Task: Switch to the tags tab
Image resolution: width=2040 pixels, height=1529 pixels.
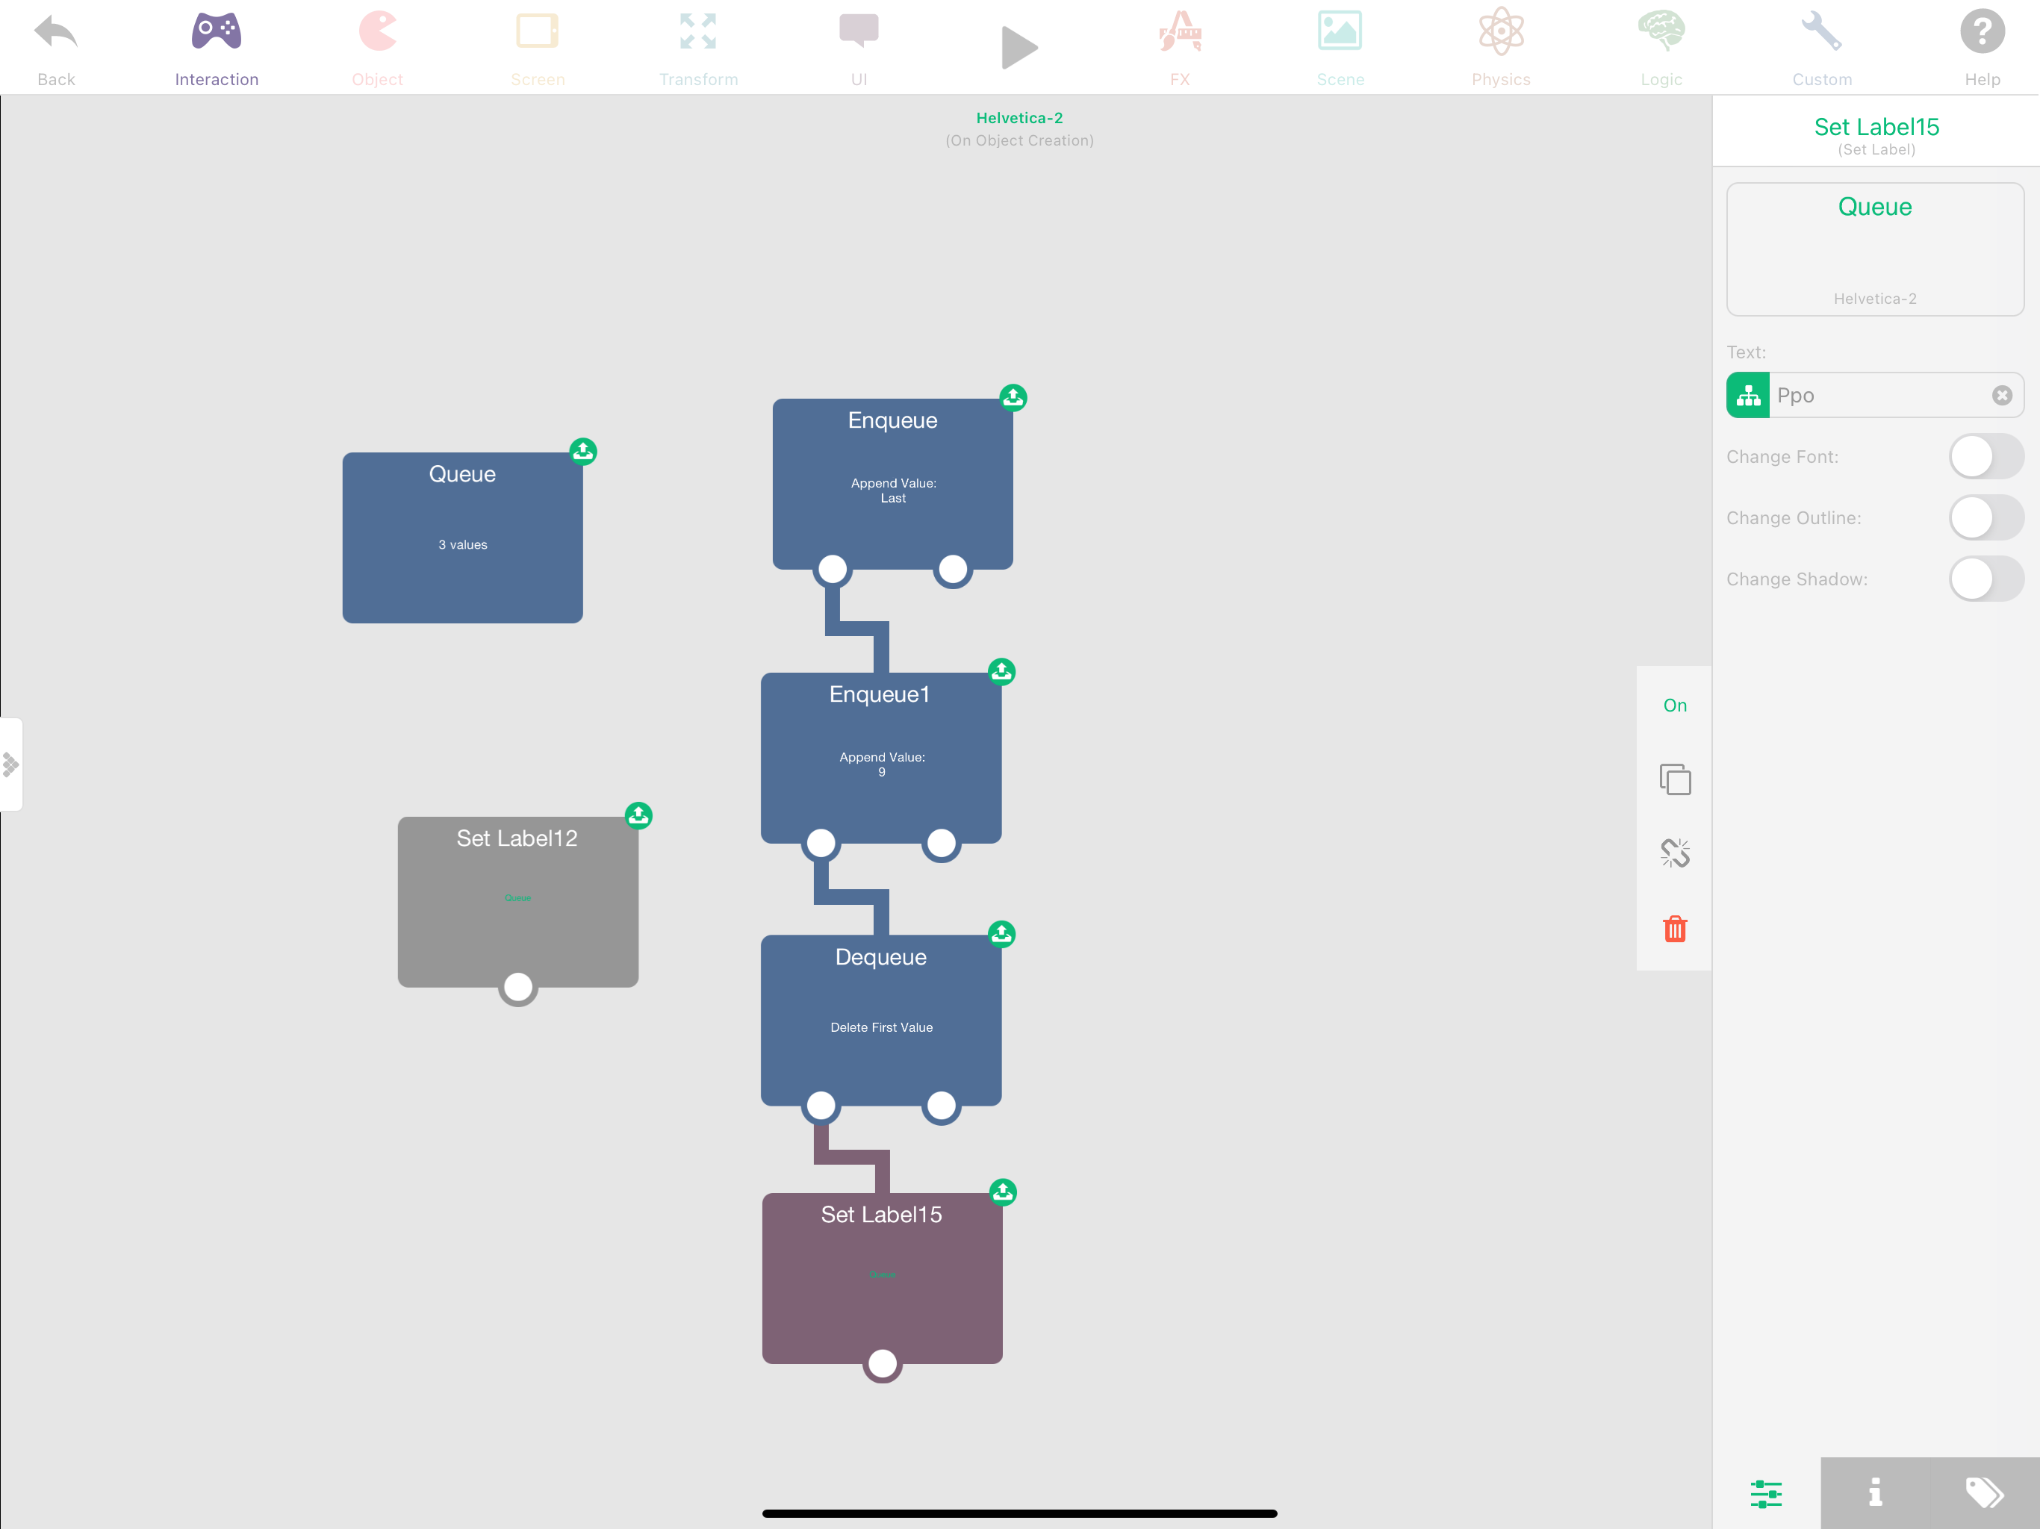Action: [1984, 1492]
